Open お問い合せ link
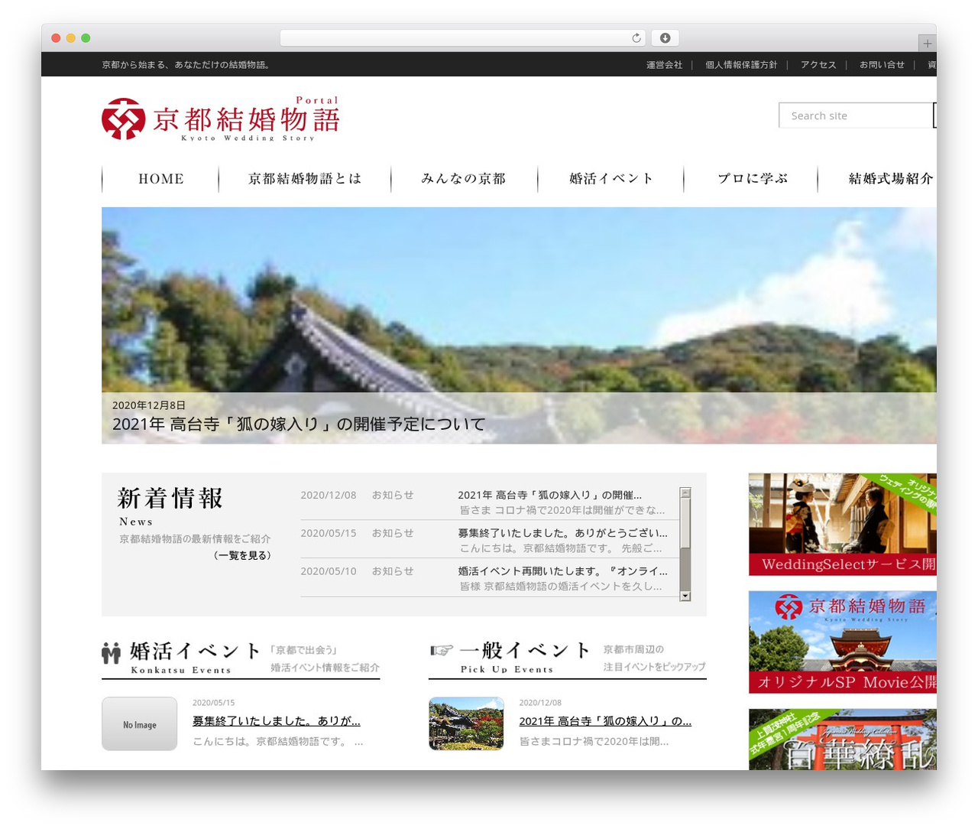The height and width of the screenshot is (829, 978). coord(882,65)
